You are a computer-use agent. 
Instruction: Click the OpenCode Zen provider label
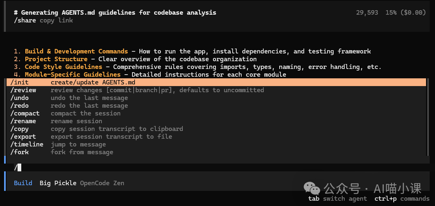[102, 183]
